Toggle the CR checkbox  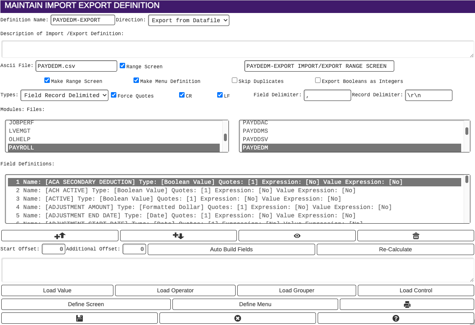pyautogui.click(x=182, y=95)
